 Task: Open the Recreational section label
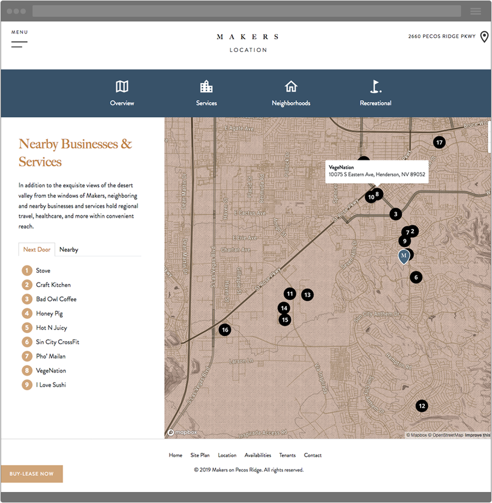point(376,103)
